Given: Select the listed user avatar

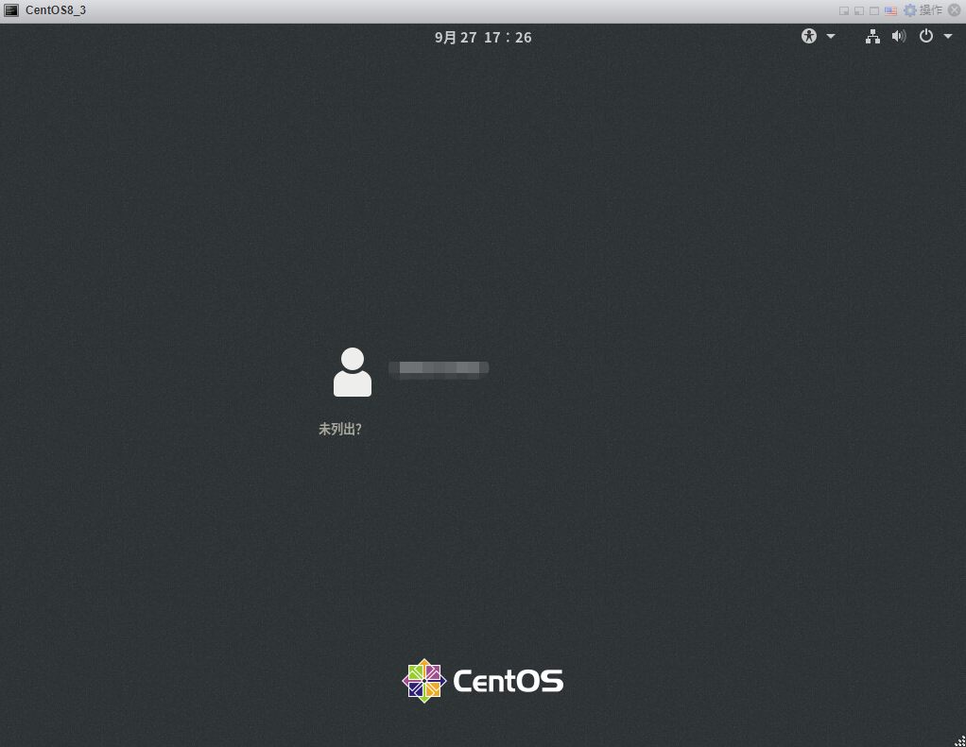Looking at the screenshot, I should (353, 372).
